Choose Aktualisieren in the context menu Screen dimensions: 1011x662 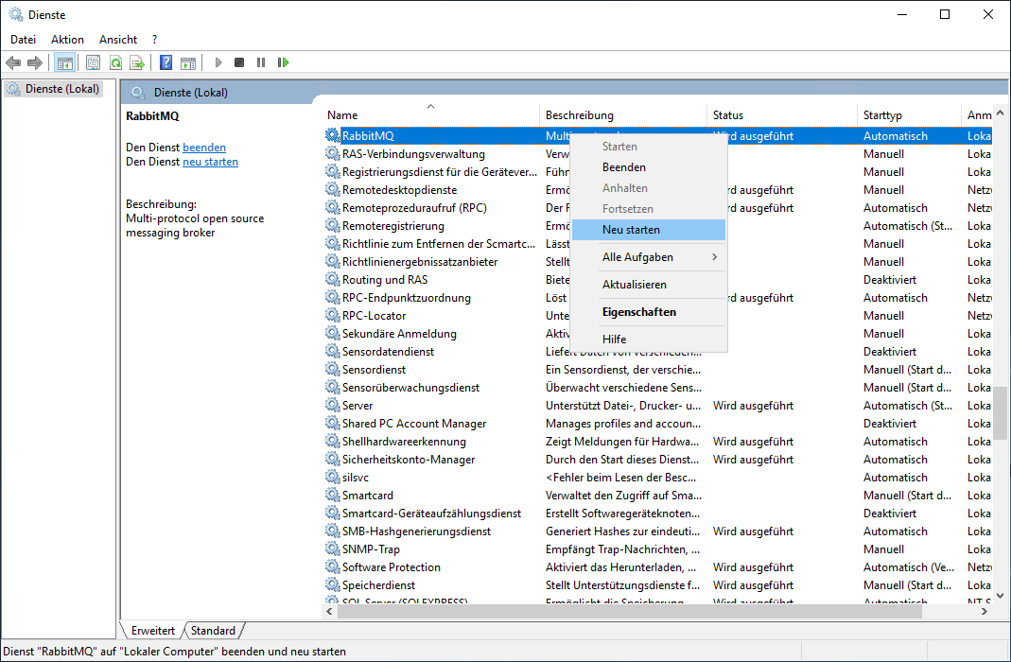[x=650, y=285]
